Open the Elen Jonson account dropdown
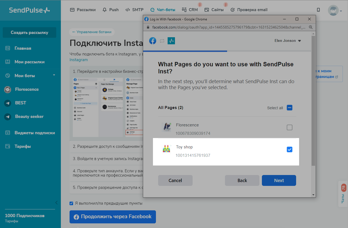Screen dimensions: 348x228 coord(288,40)
